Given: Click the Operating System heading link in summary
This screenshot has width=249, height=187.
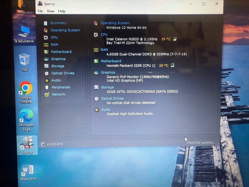Looking at the screenshot, I should [x=115, y=23].
